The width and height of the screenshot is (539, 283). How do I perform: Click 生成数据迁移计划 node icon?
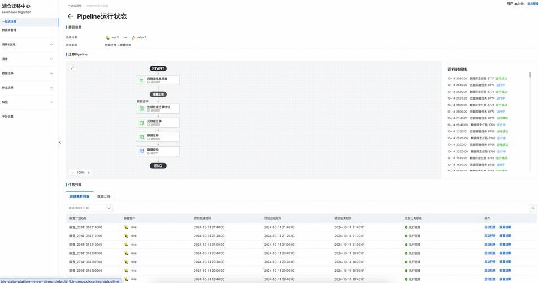[141, 109]
